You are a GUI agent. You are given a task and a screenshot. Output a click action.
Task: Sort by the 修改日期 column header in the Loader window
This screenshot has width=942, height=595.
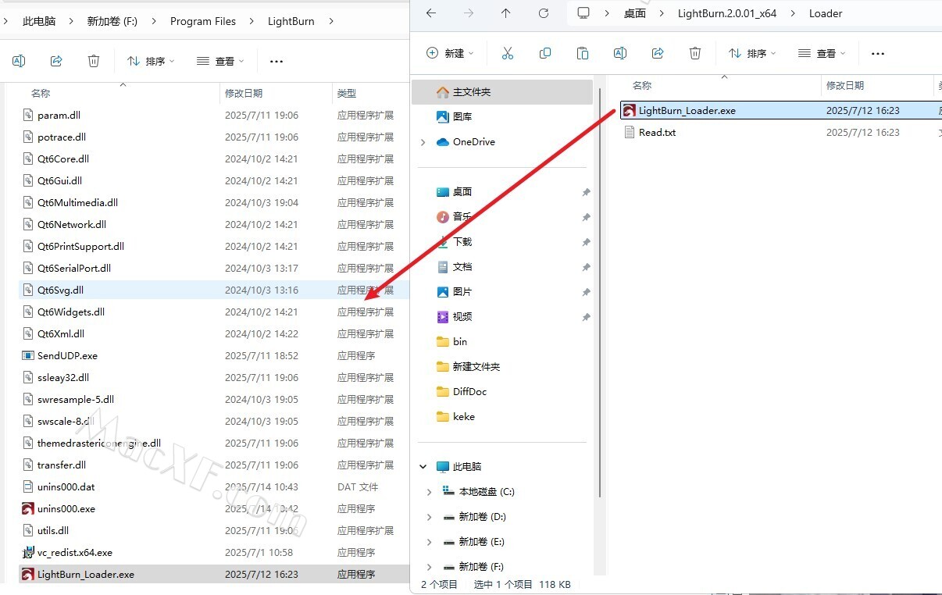tap(845, 85)
